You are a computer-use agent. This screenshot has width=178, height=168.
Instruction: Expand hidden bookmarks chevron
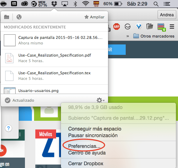[127, 36]
